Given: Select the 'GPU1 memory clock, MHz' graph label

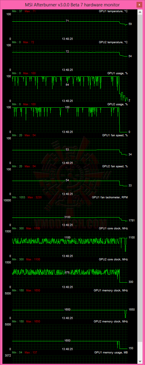Looking at the screenshot, I should click(x=111, y=290).
